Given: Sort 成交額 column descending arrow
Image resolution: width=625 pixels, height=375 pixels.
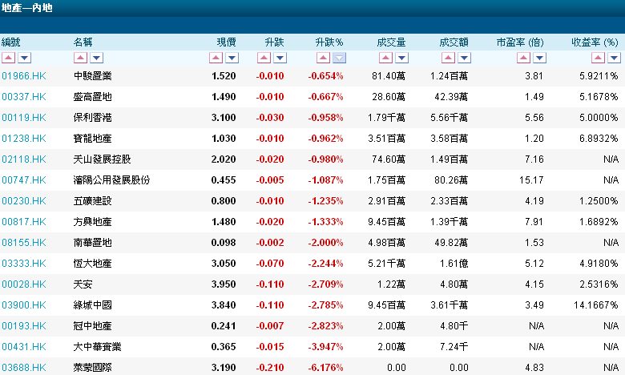Looking at the screenshot, I should coord(464,58).
